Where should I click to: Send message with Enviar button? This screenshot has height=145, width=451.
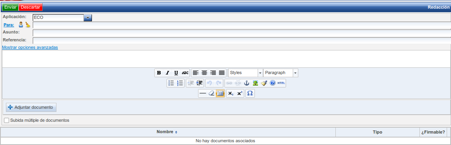10,7
